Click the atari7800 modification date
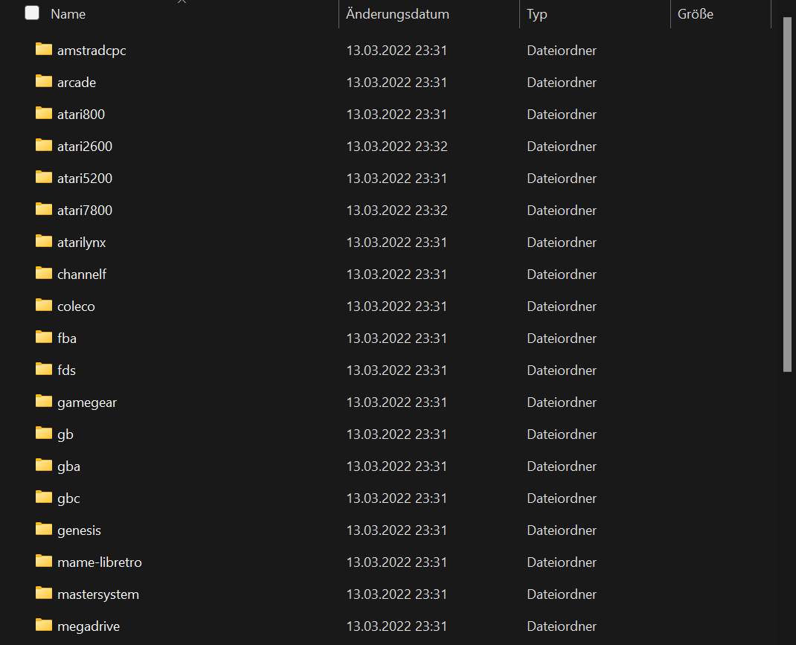 click(397, 211)
